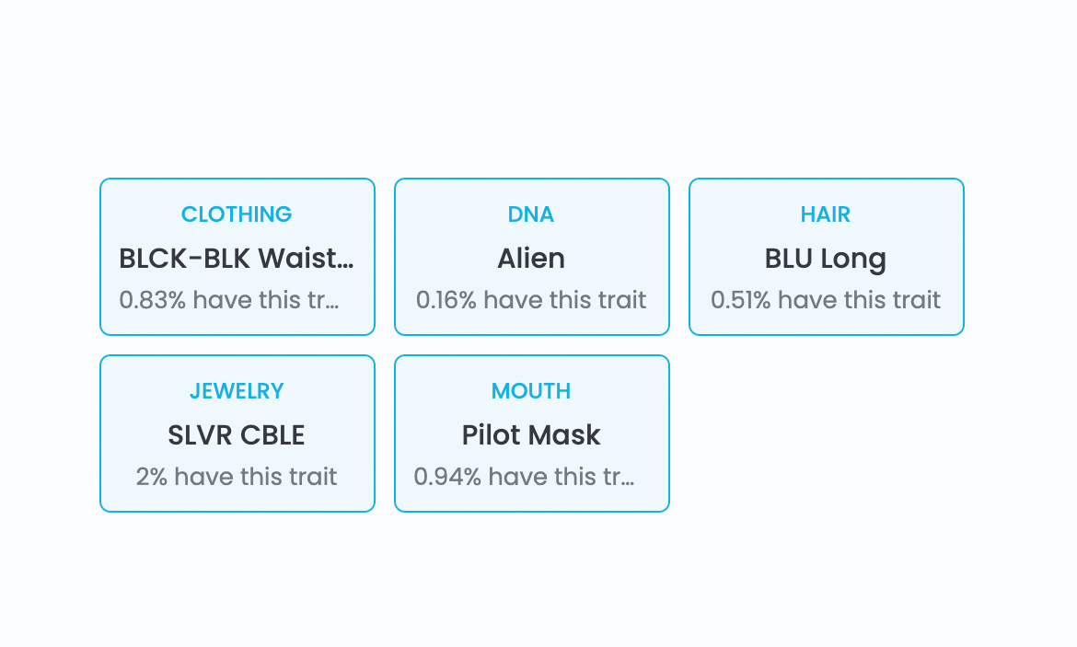Click the 2% have this trait text

click(237, 477)
